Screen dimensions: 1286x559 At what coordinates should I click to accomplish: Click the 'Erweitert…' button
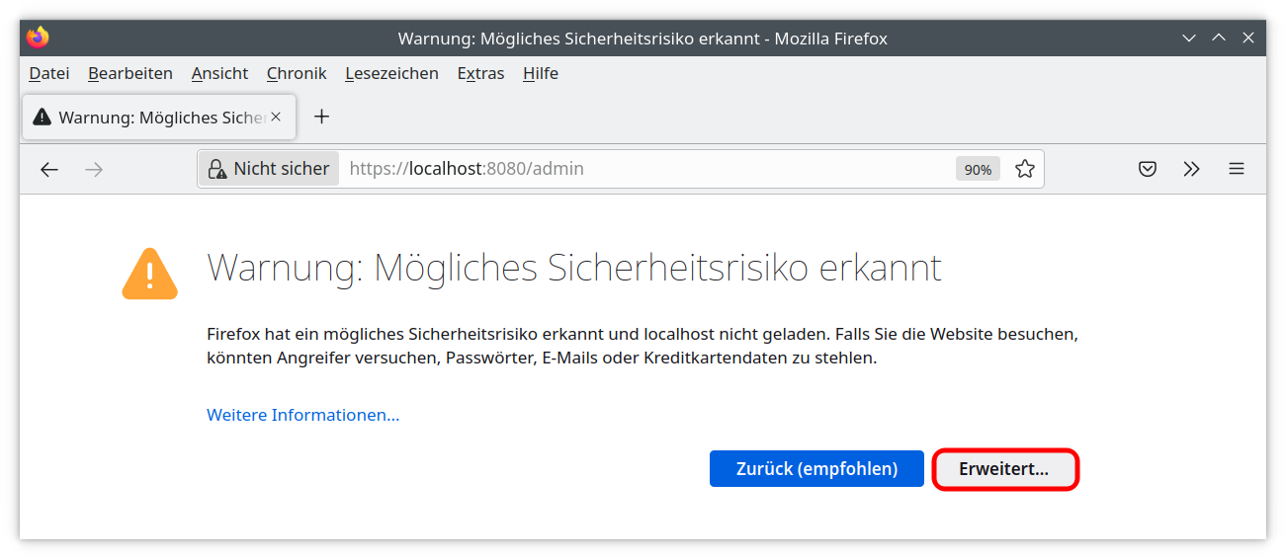click(1004, 469)
